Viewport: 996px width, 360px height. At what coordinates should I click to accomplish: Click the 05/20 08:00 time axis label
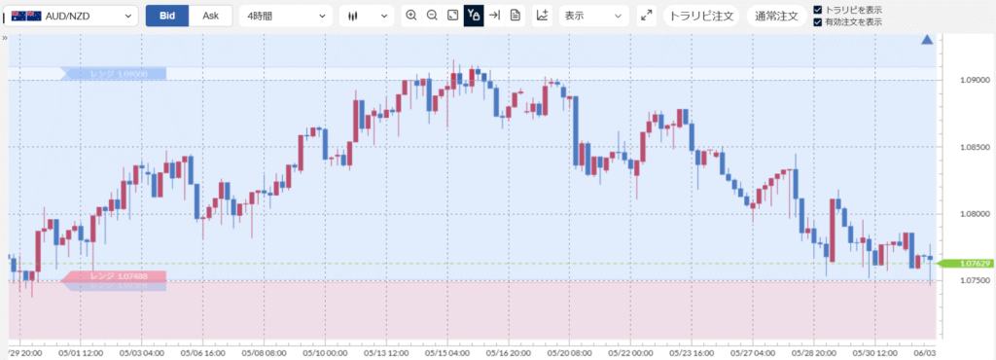pyautogui.click(x=570, y=353)
